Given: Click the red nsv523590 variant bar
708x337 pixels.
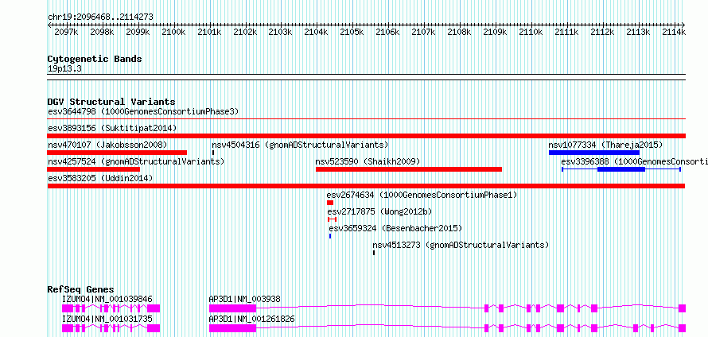Looking at the screenshot, I should pyautogui.click(x=409, y=169).
